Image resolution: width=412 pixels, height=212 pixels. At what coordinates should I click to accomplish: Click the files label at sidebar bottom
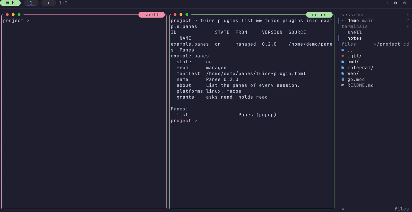tap(402, 209)
